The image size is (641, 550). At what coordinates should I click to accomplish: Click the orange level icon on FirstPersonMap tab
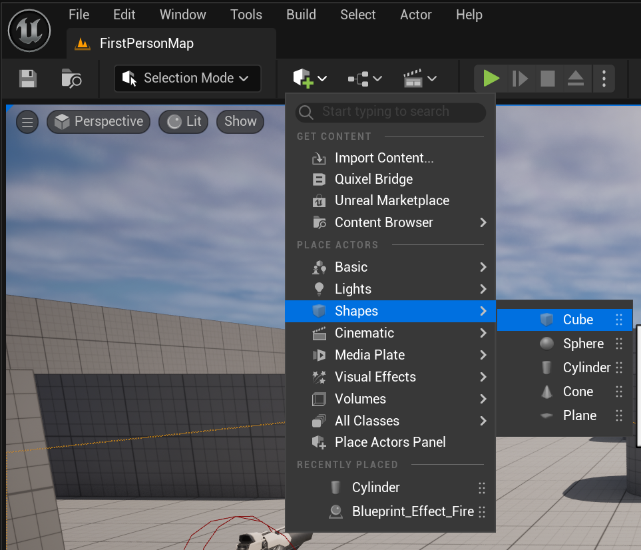tap(83, 43)
